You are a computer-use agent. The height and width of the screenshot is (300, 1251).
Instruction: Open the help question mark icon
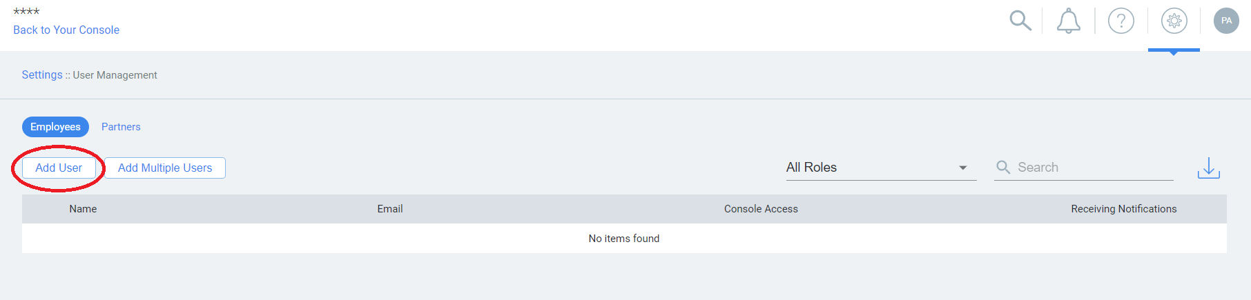(x=1121, y=21)
